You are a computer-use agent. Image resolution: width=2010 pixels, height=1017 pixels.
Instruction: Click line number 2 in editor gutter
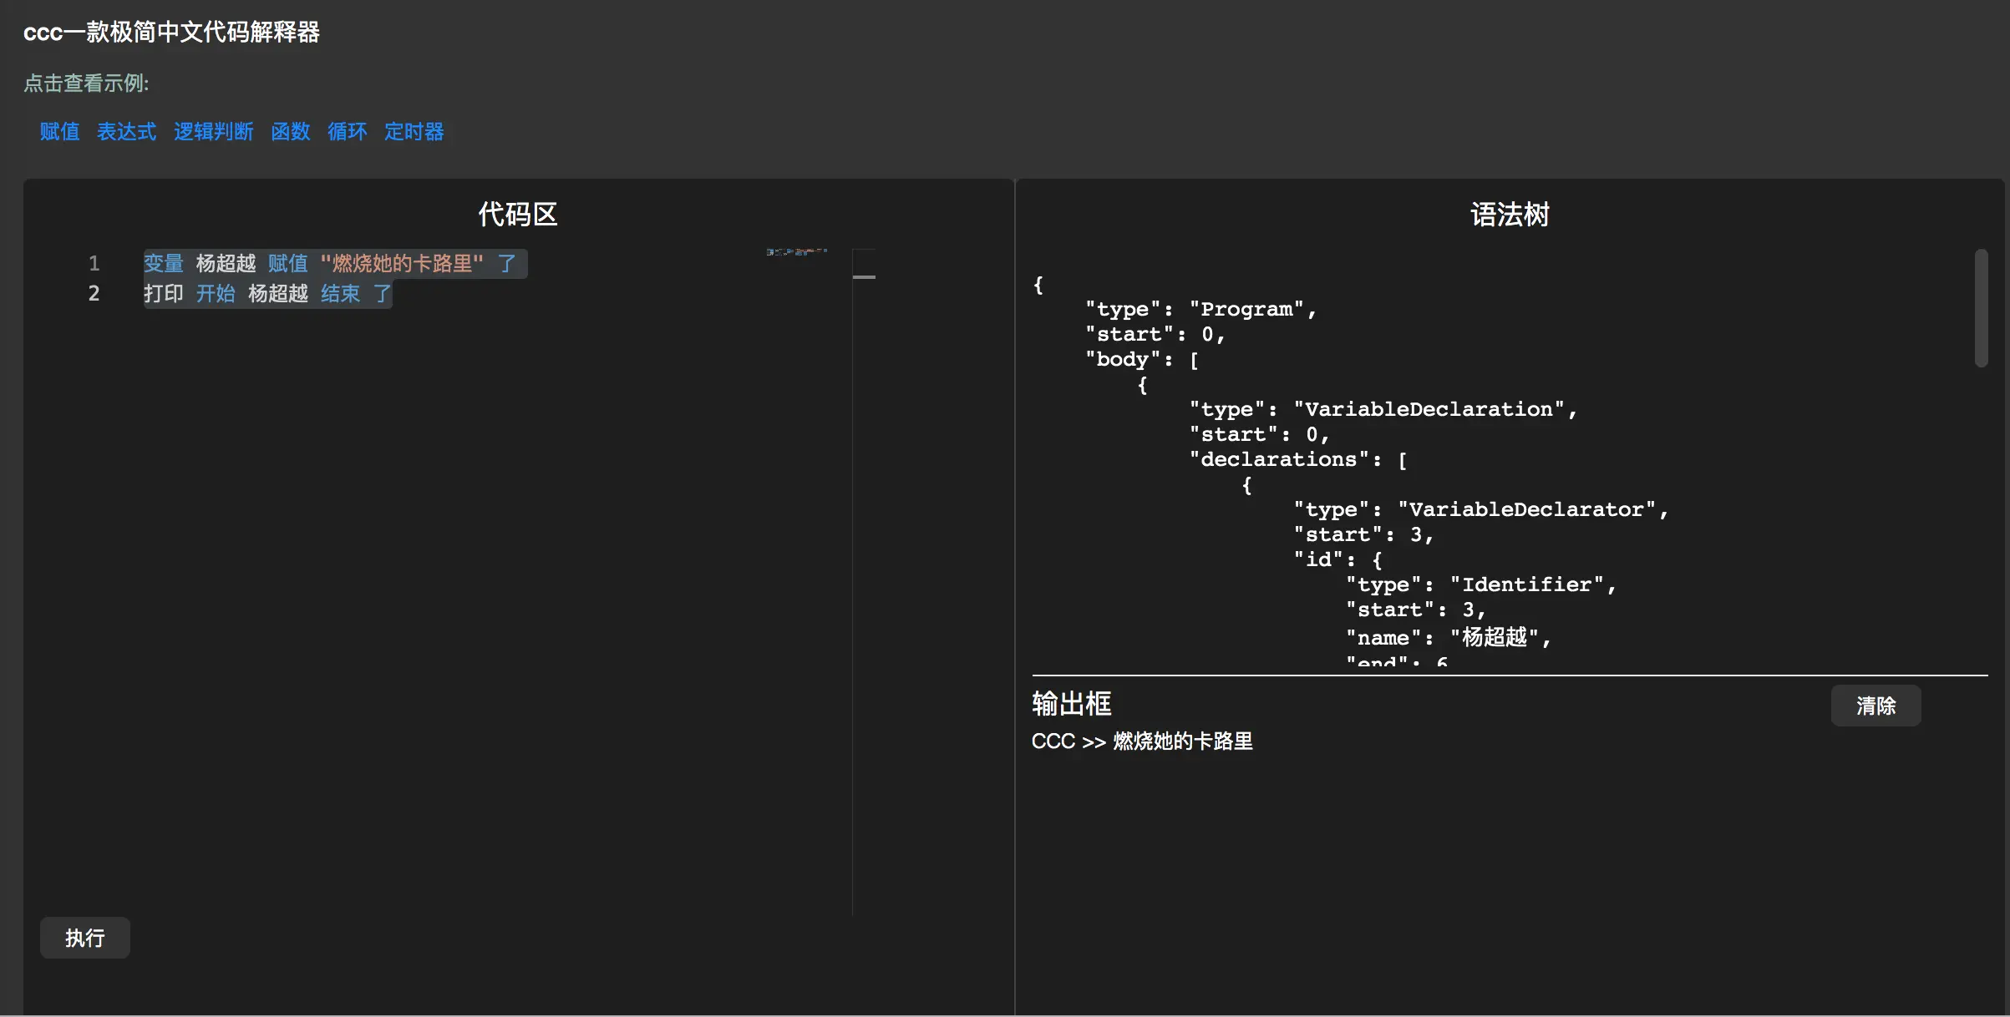tap(94, 294)
